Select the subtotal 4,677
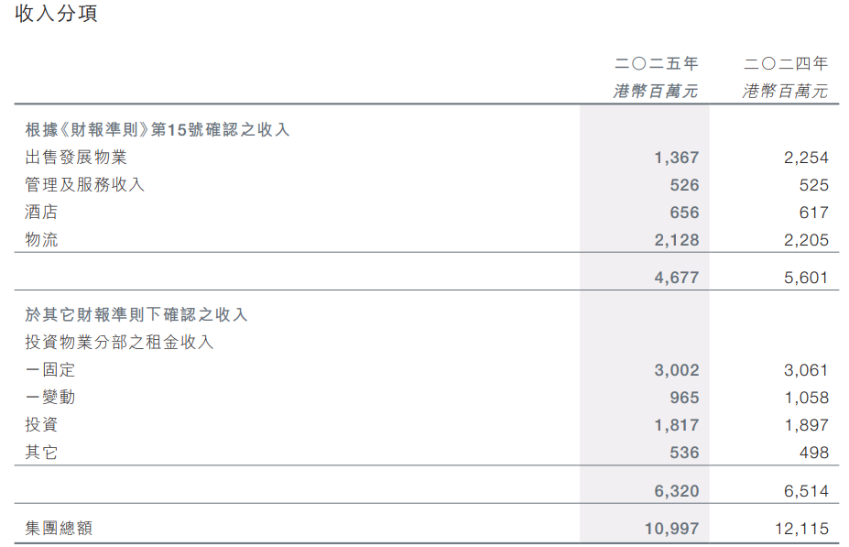 click(x=677, y=278)
